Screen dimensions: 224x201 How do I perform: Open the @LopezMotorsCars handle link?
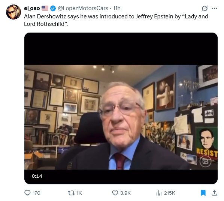tap(83, 8)
